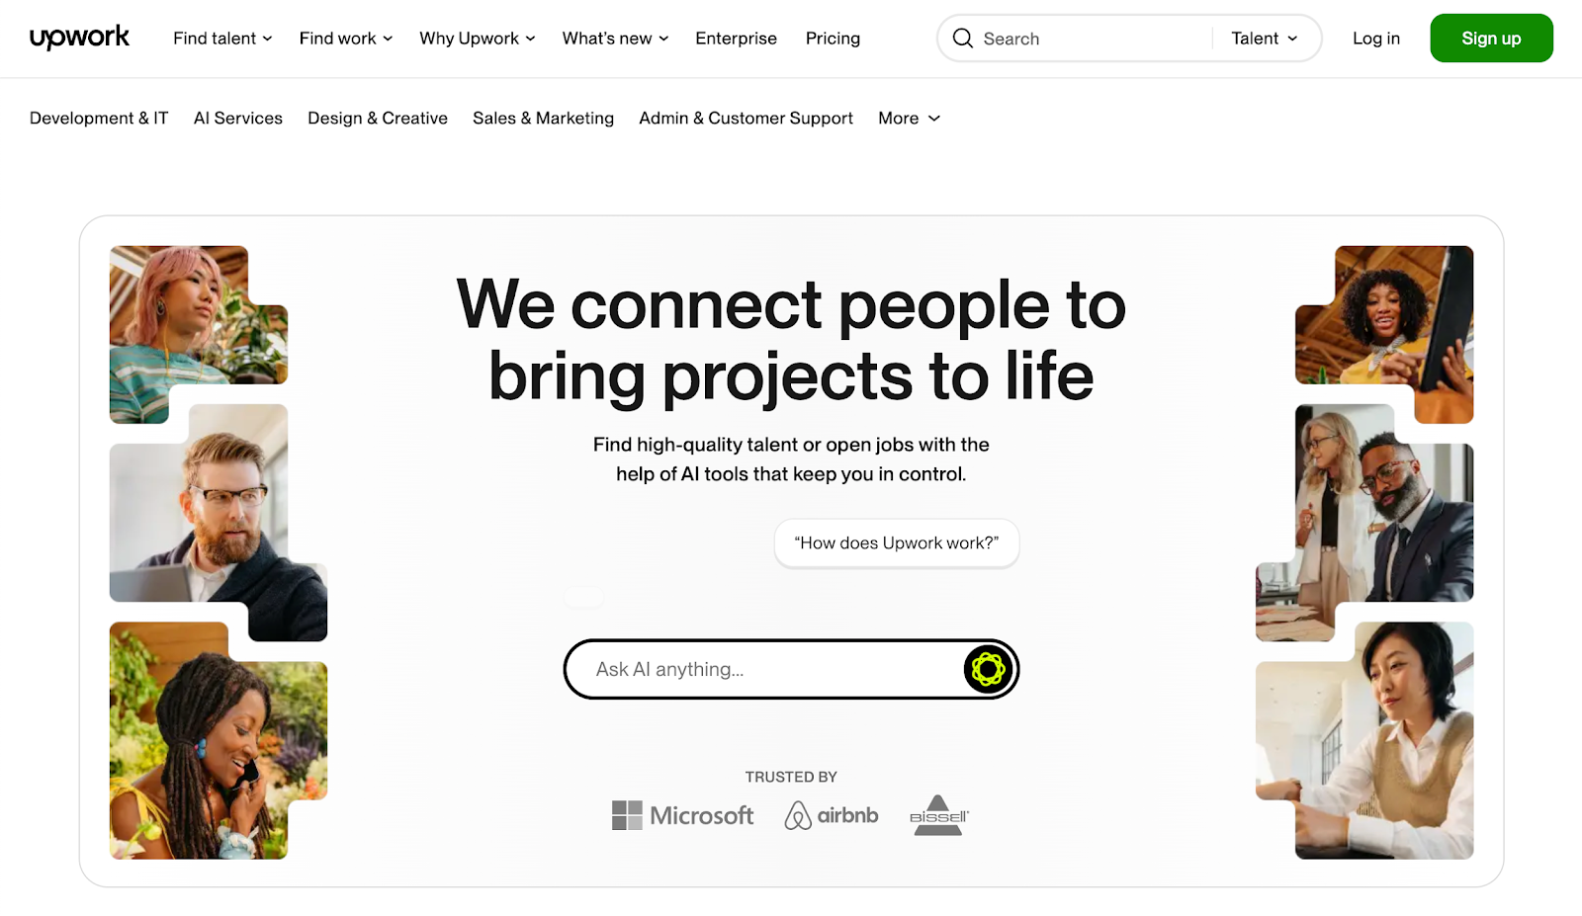The image size is (1582, 916).
Task: Expand the Find talent menu
Action: click(222, 39)
